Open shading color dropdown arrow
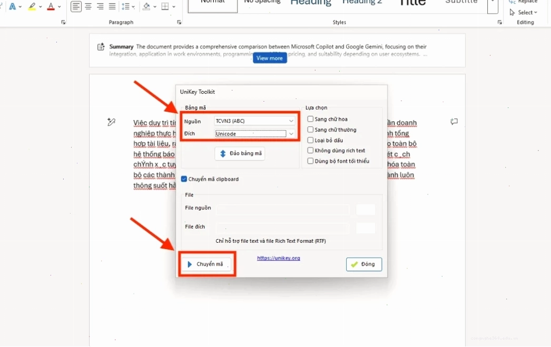 [x=155, y=7]
